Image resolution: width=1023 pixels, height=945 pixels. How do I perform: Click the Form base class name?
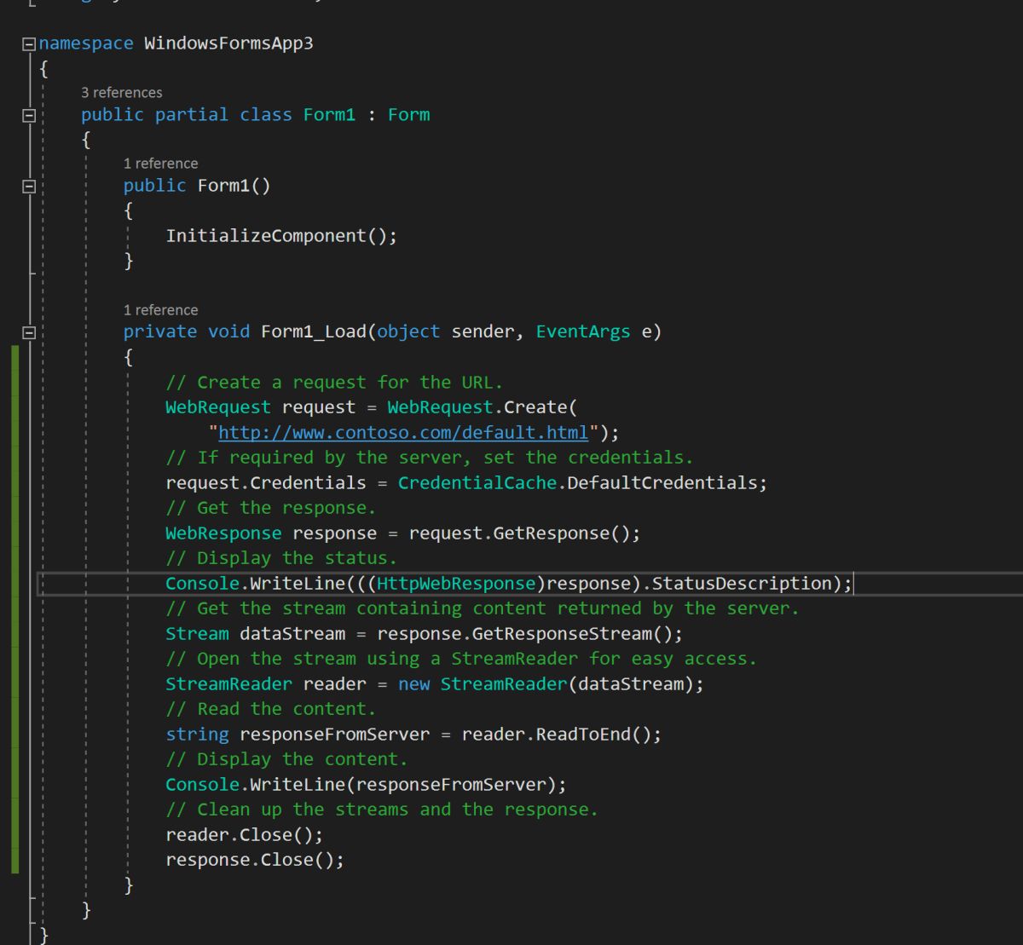(x=409, y=115)
